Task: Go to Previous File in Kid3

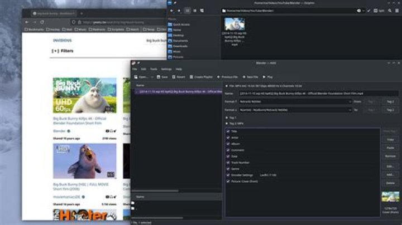Action: pos(227,77)
